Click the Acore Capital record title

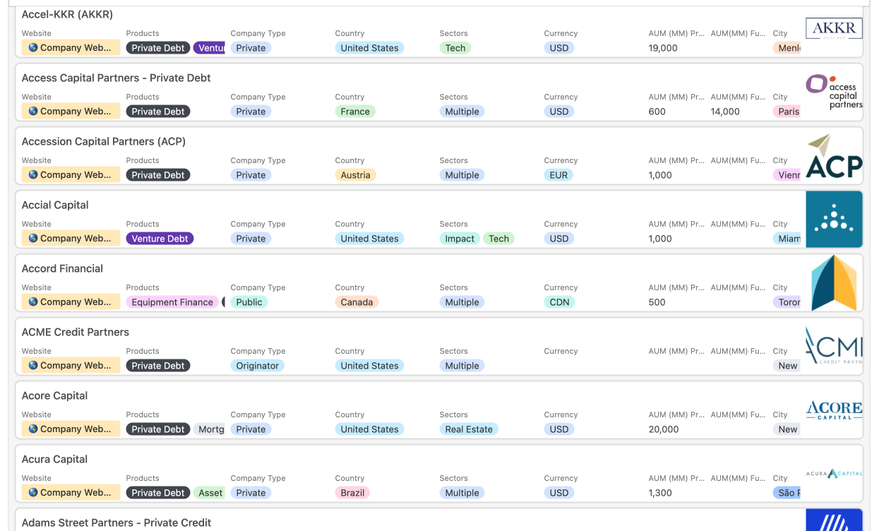55,396
